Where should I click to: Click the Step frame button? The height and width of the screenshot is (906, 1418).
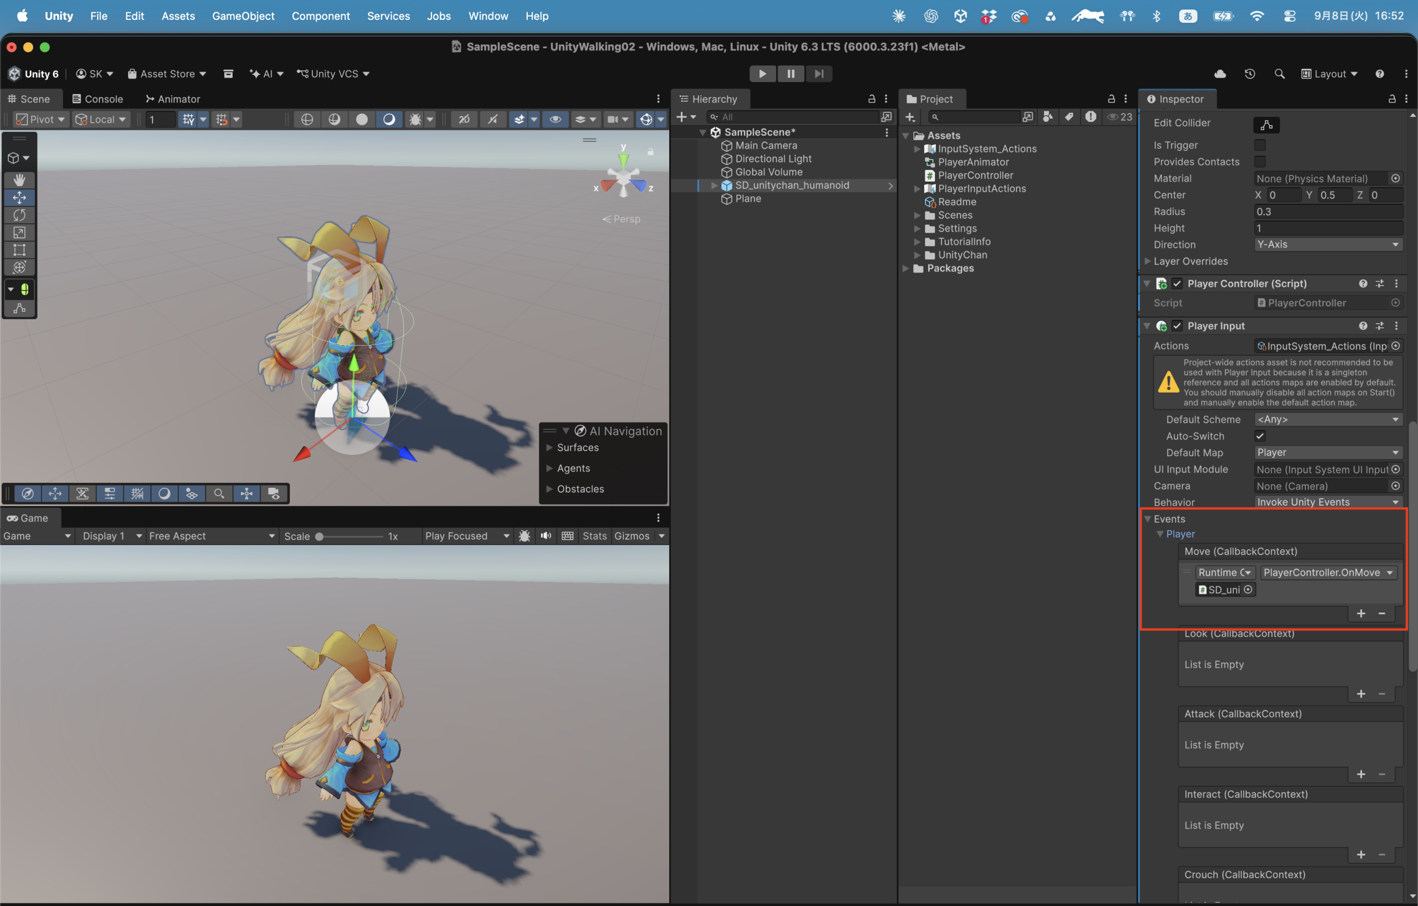[819, 74]
